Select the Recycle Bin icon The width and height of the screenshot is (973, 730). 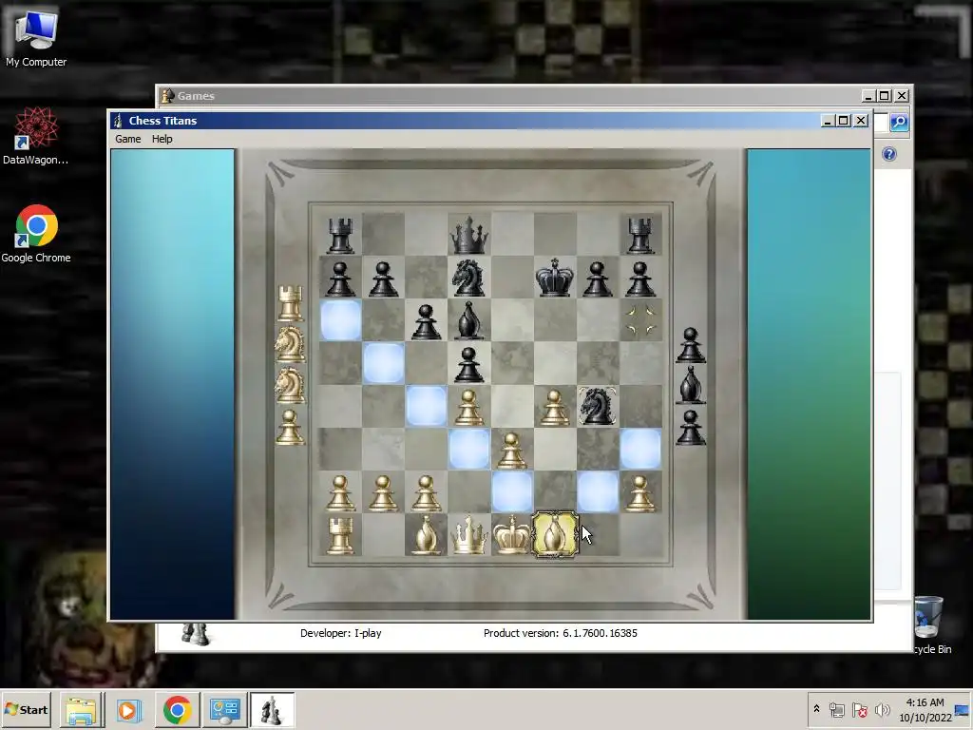pos(929,624)
